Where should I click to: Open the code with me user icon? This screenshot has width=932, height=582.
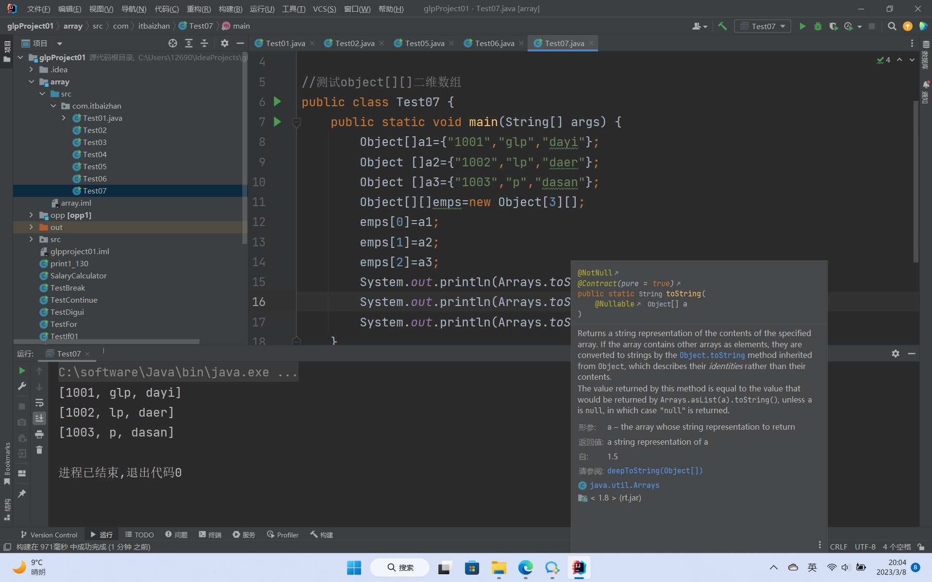699,26
